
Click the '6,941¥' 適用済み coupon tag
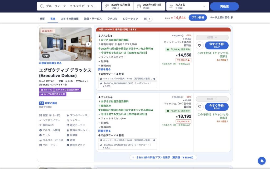pyautogui.click(x=178, y=111)
